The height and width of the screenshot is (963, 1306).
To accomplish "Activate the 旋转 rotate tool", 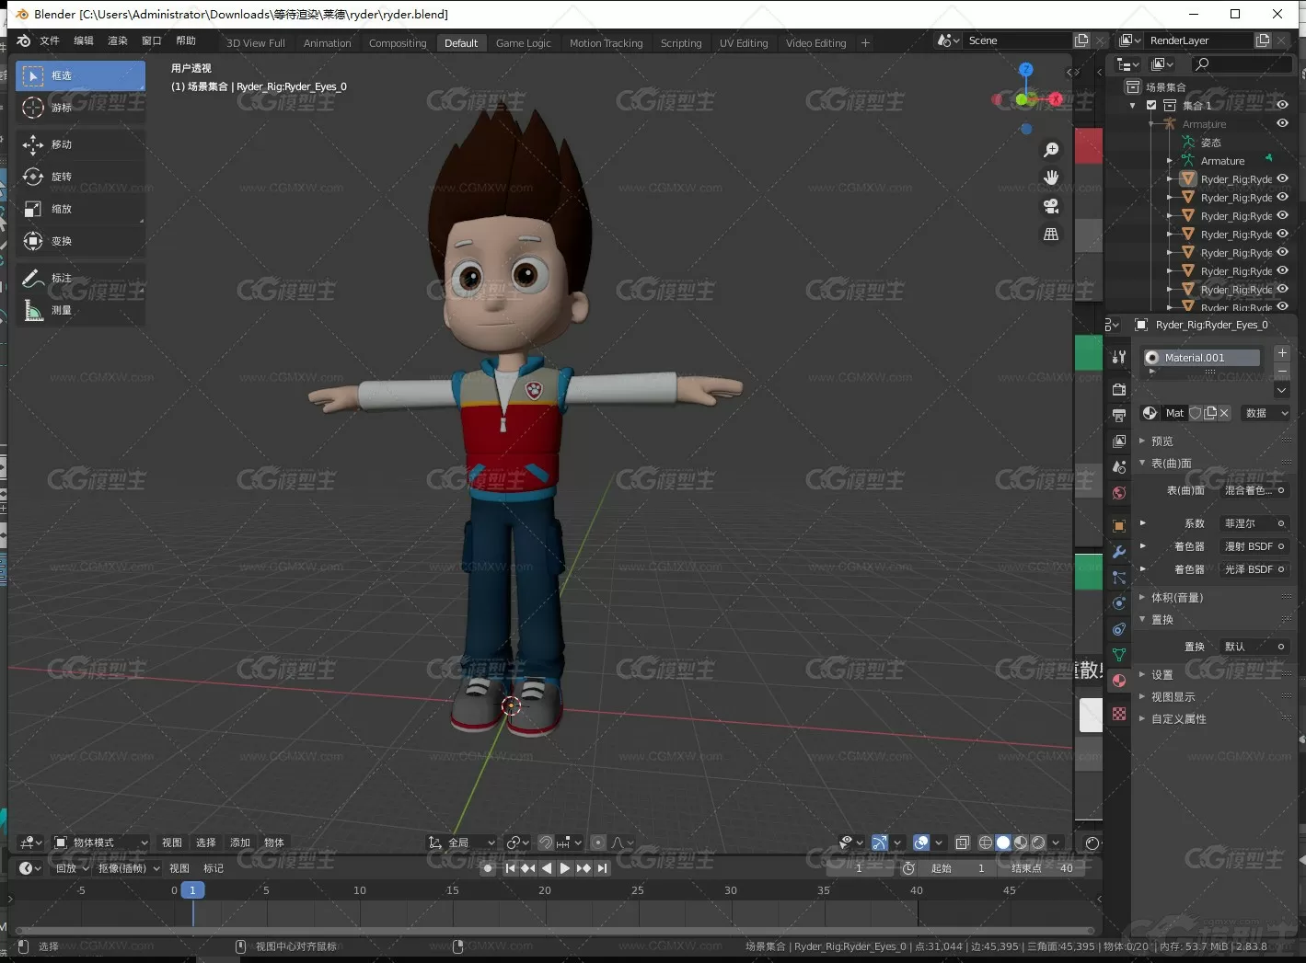I will tap(80, 177).
